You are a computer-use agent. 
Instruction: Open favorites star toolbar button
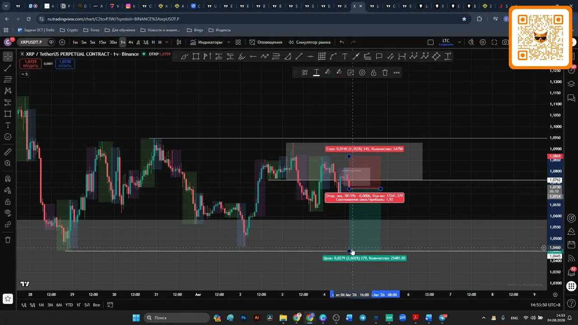(x=8, y=298)
